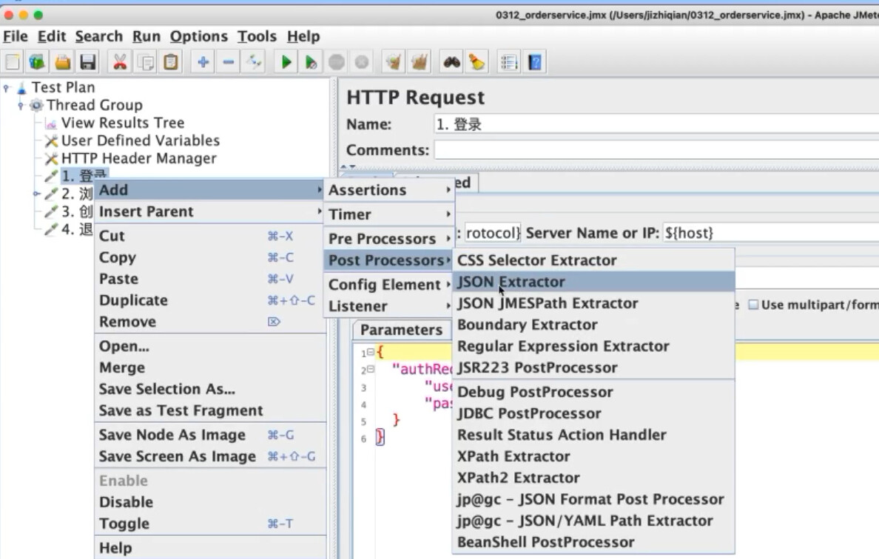
Task: Collapse the Test Plan tree node
Action: (x=7, y=88)
